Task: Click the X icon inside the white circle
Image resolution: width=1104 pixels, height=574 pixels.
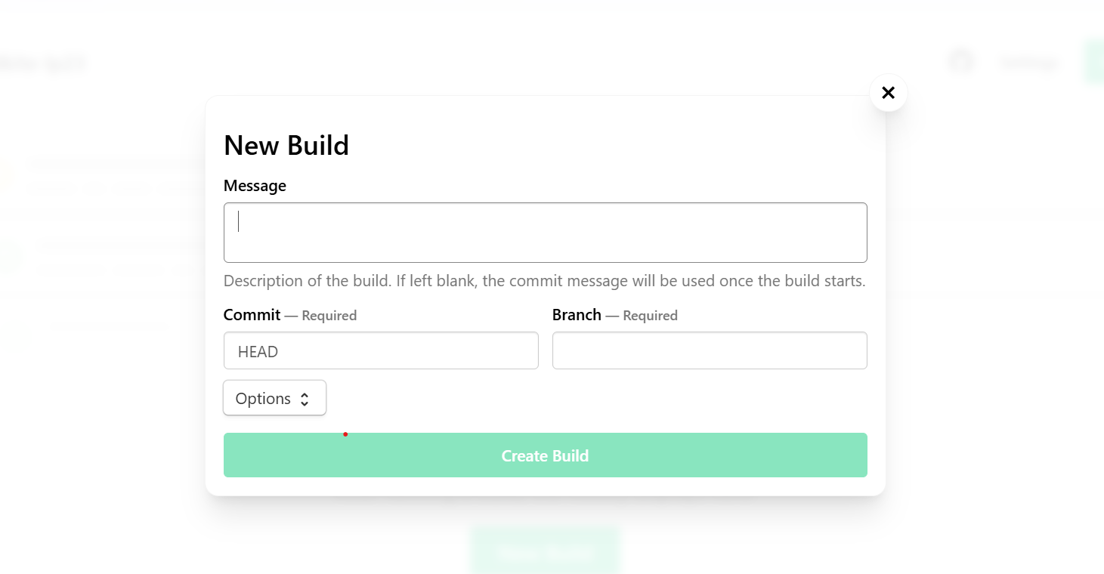Action: coord(888,92)
